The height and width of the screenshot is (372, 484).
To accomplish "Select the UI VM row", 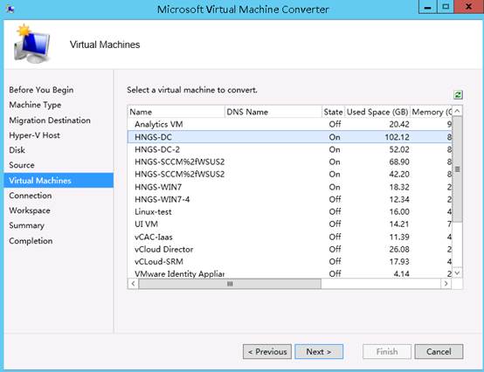I will (x=290, y=224).
